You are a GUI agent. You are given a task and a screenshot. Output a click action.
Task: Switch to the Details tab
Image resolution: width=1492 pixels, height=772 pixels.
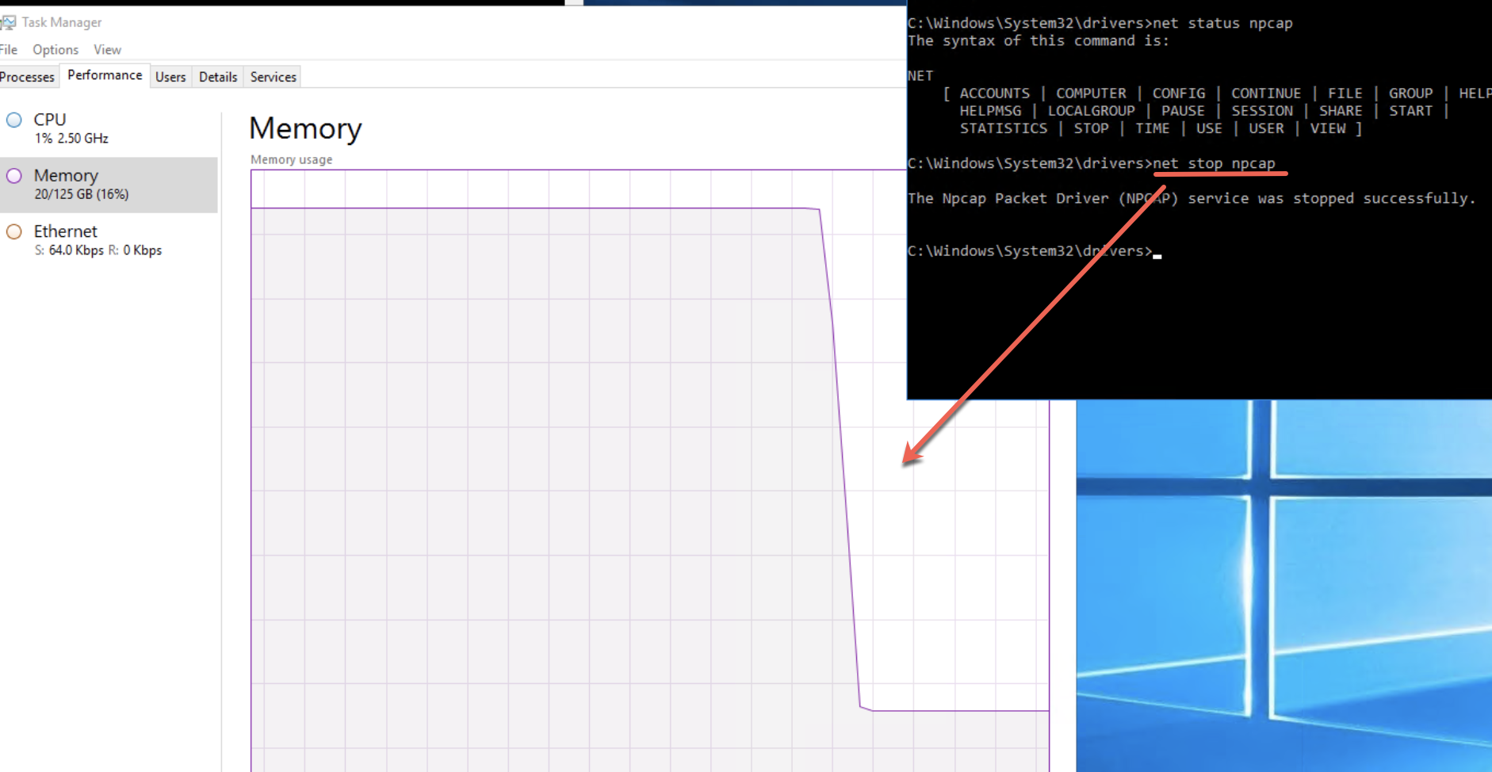(x=218, y=77)
